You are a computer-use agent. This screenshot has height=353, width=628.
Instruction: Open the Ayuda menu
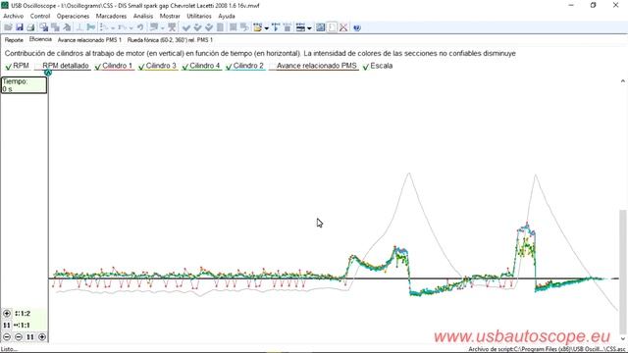(x=227, y=16)
